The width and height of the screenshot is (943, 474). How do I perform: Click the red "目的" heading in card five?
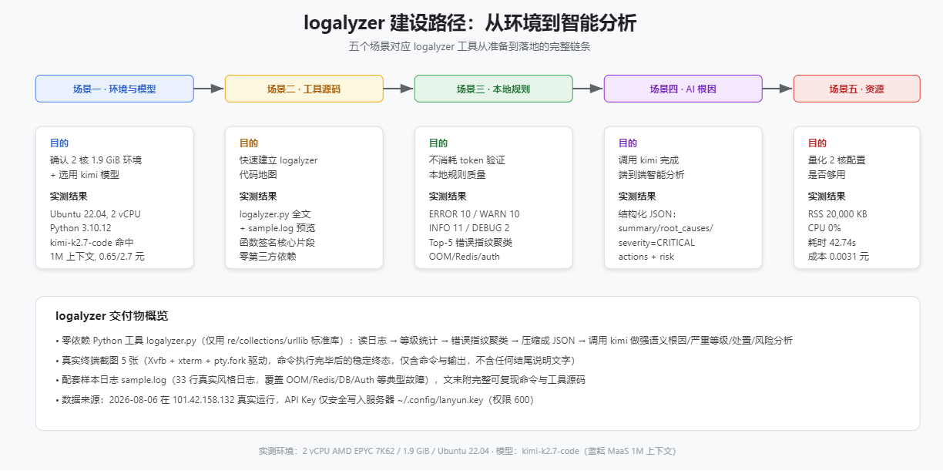817,143
